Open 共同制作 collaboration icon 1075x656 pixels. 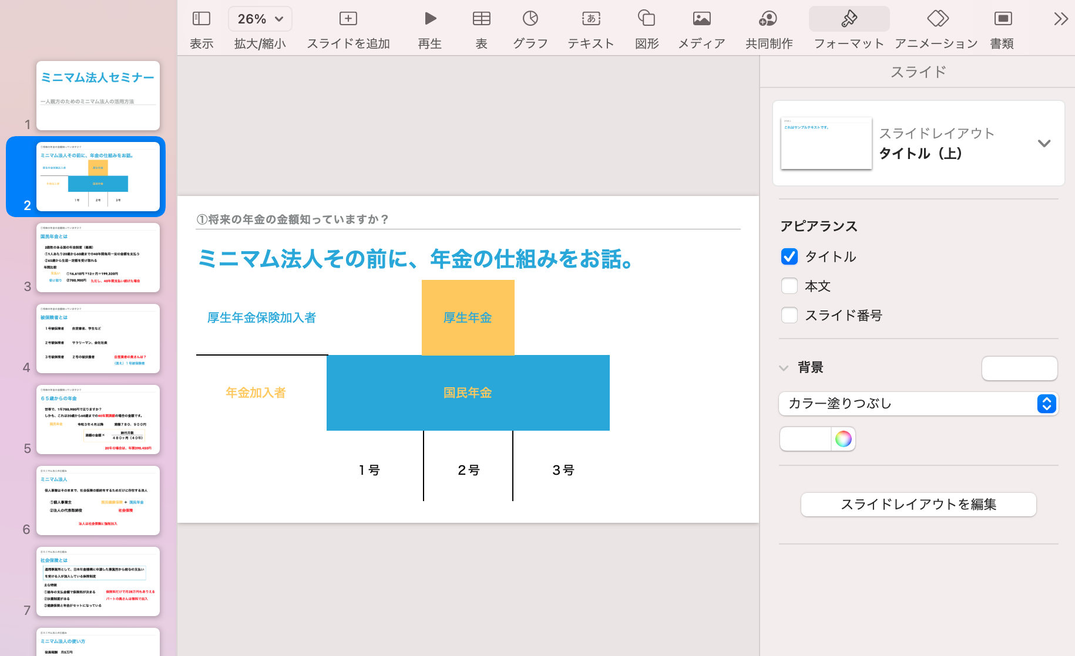click(768, 19)
